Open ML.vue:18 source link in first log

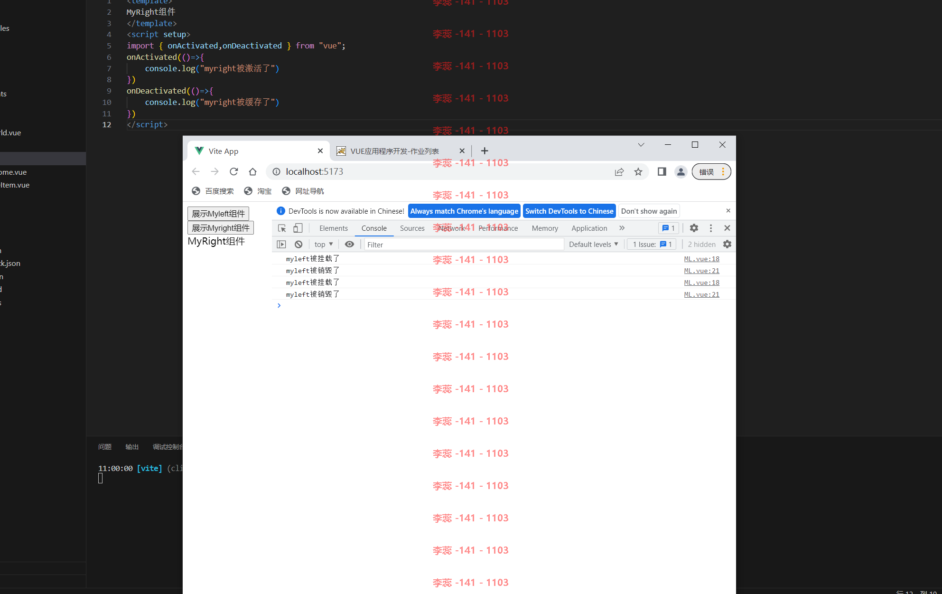[x=701, y=259]
